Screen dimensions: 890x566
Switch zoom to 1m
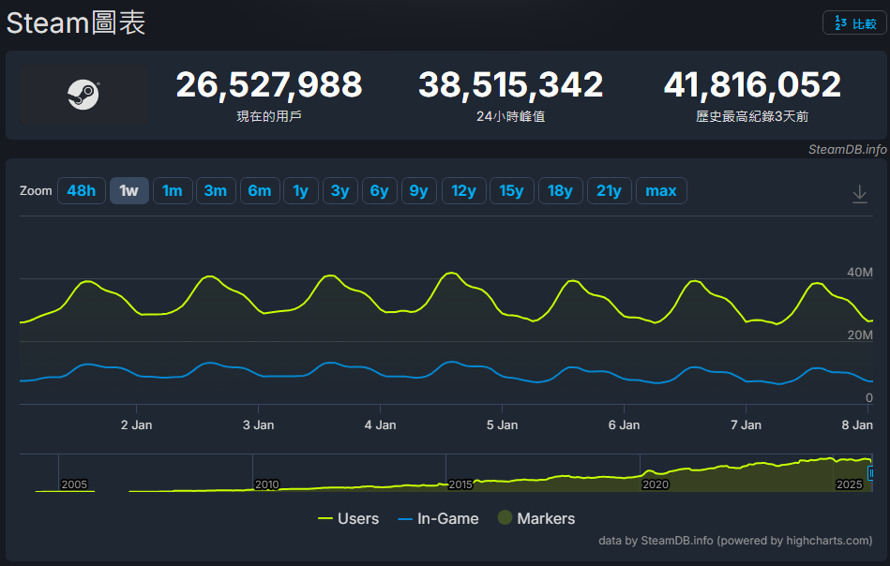point(173,191)
